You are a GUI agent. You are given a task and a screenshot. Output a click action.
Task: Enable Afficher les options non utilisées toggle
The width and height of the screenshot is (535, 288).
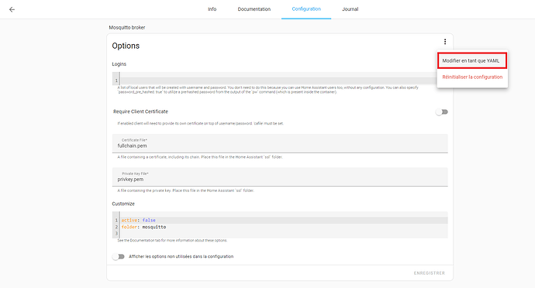pyautogui.click(x=119, y=256)
